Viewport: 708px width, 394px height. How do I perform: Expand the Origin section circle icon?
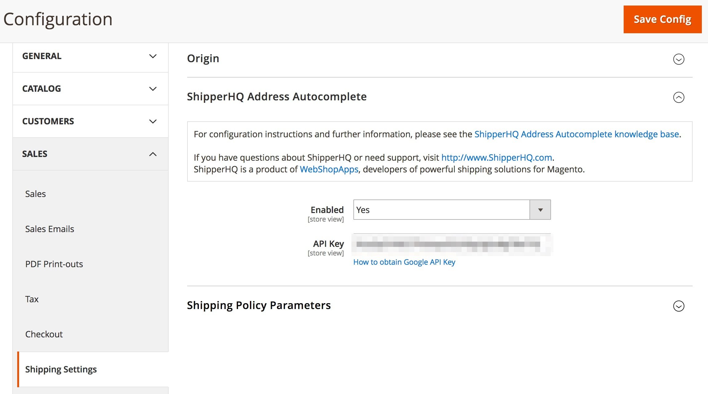tap(678, 59)
